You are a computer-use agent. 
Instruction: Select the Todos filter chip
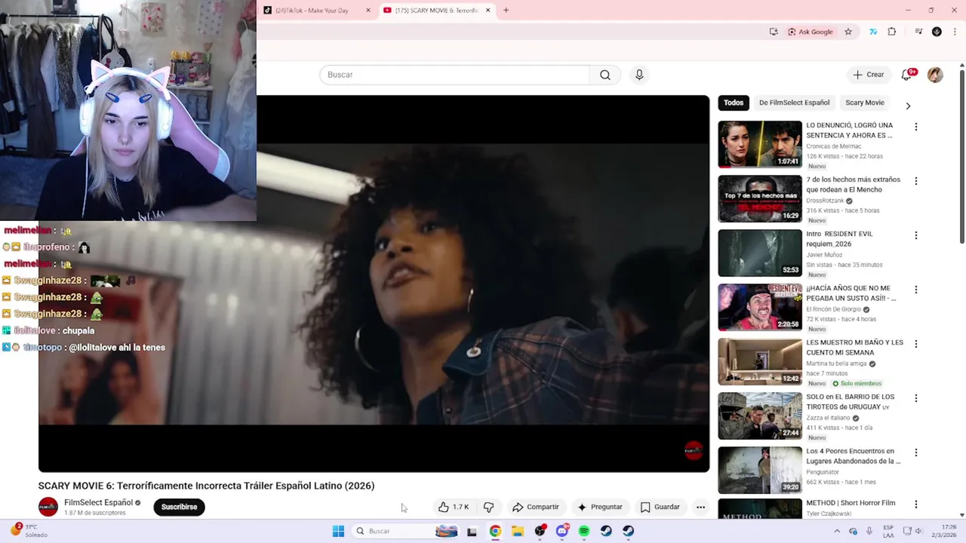pos(734,103)
